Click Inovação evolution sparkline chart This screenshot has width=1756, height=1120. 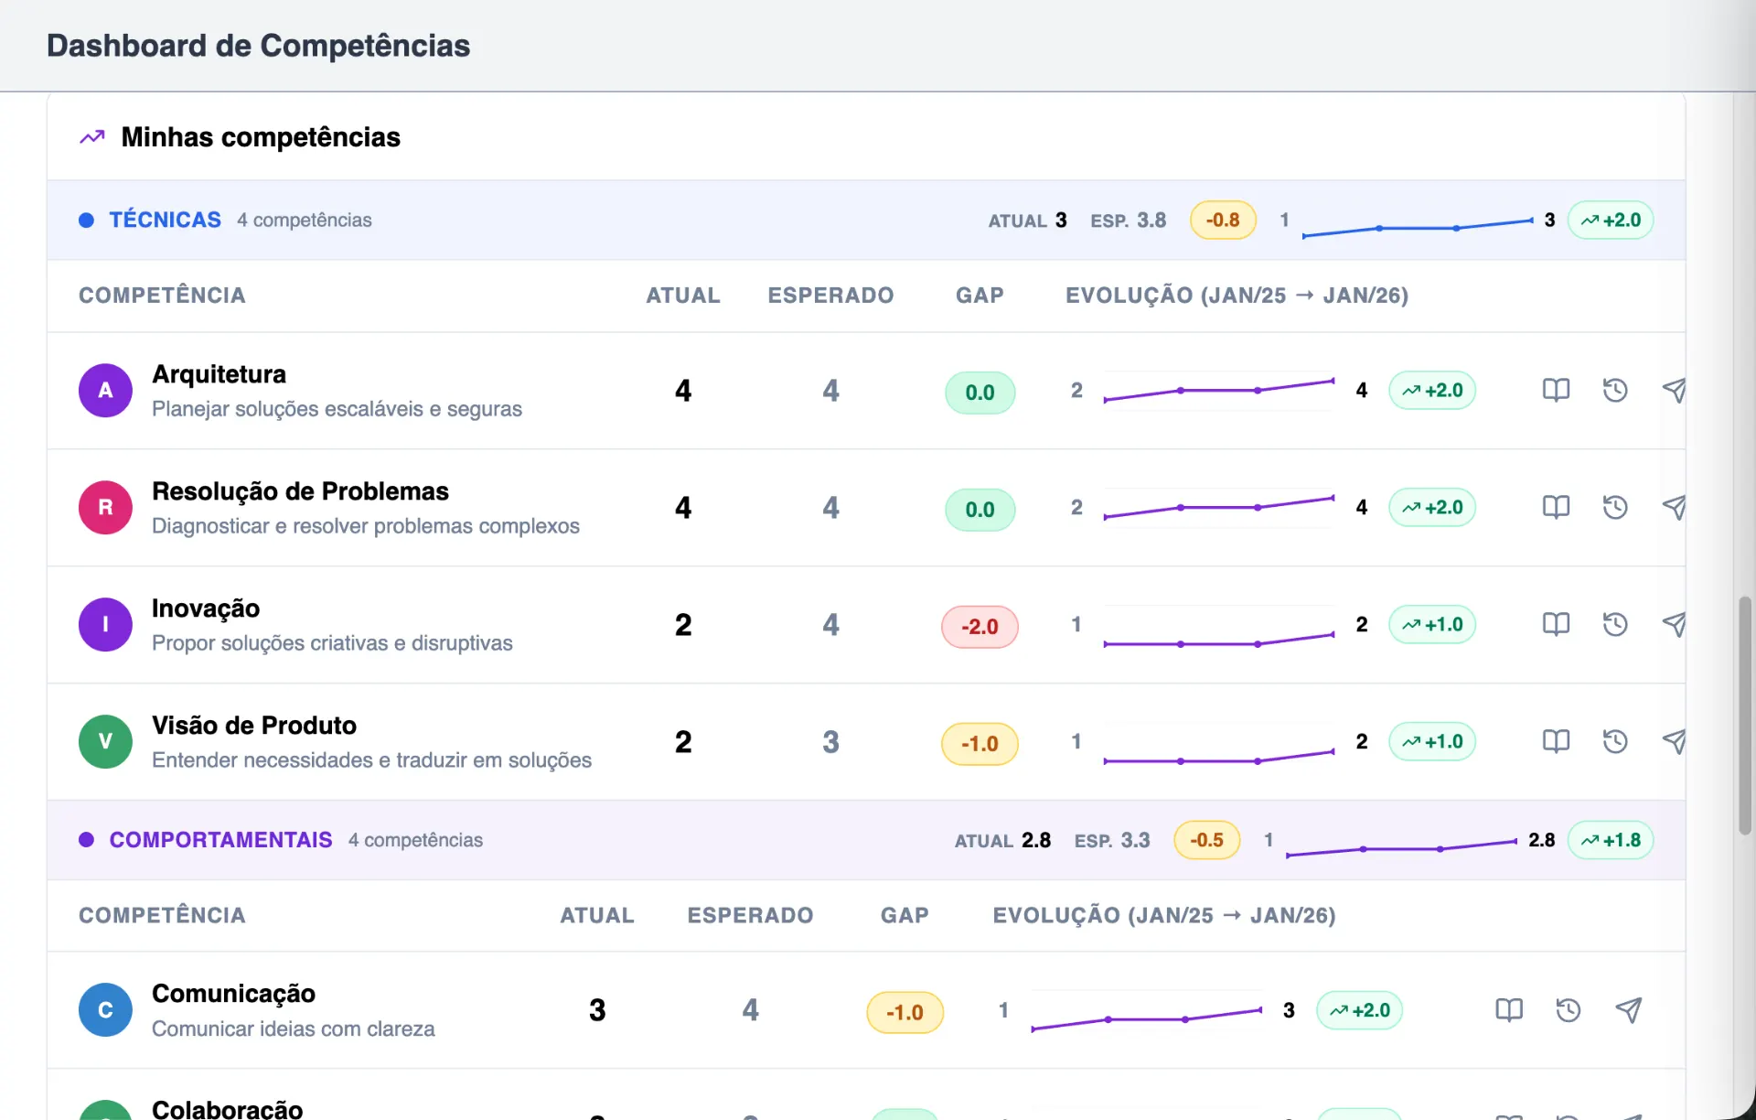tap(1219, 625)
